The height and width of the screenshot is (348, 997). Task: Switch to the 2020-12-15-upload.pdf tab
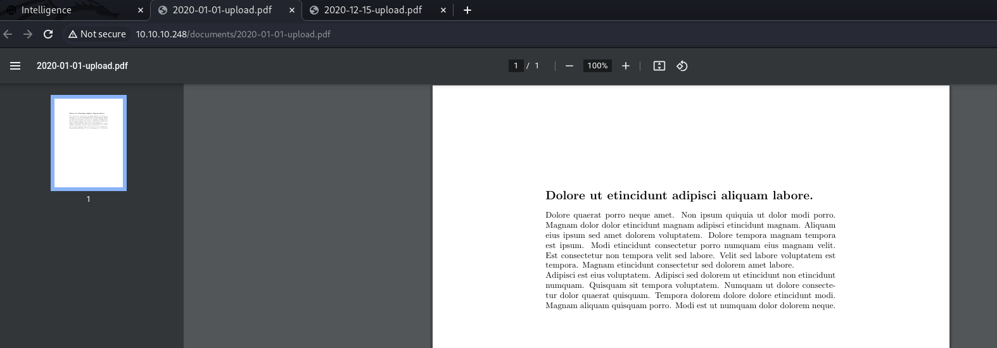[x=372, y=10]
